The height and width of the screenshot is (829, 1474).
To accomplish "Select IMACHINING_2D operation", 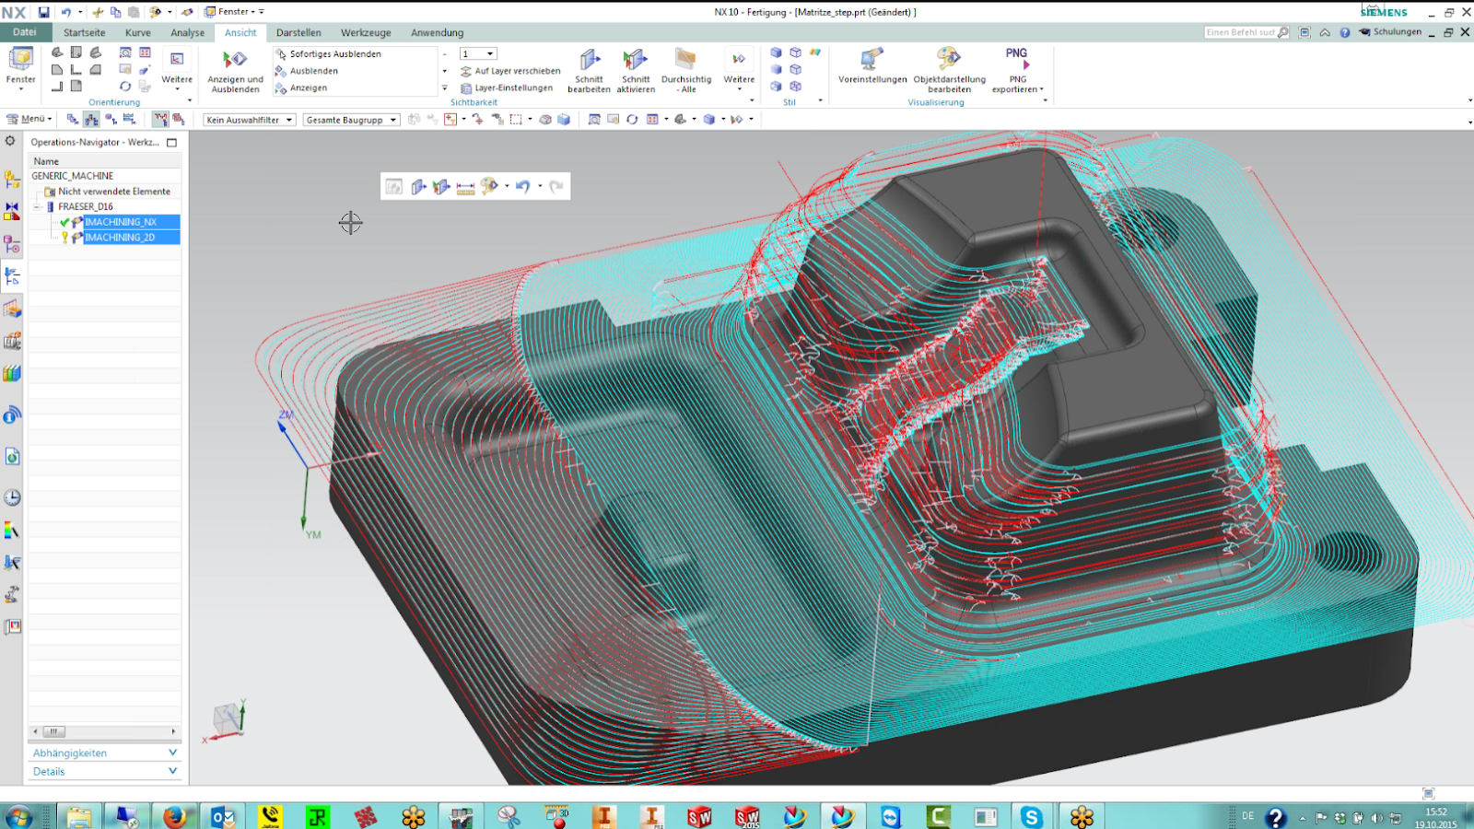I will click(121, 238).
